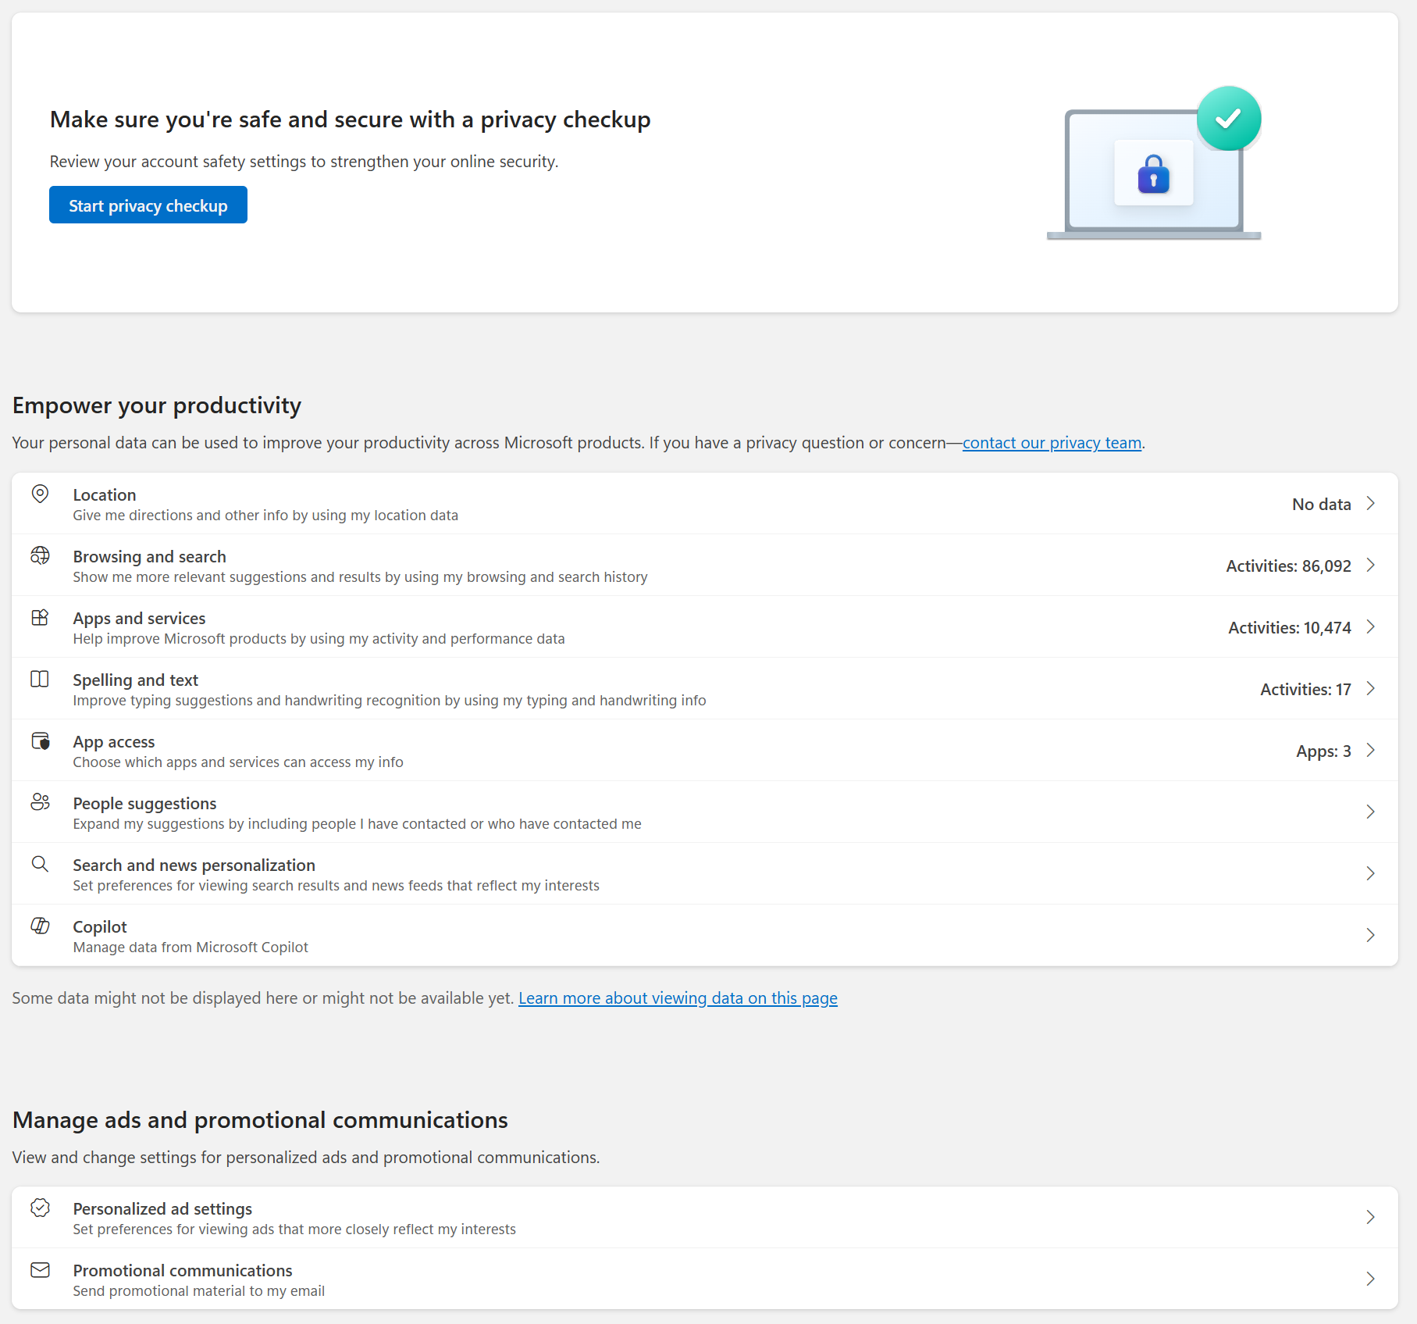Click the Promotional communications envelope icon

40,1269
